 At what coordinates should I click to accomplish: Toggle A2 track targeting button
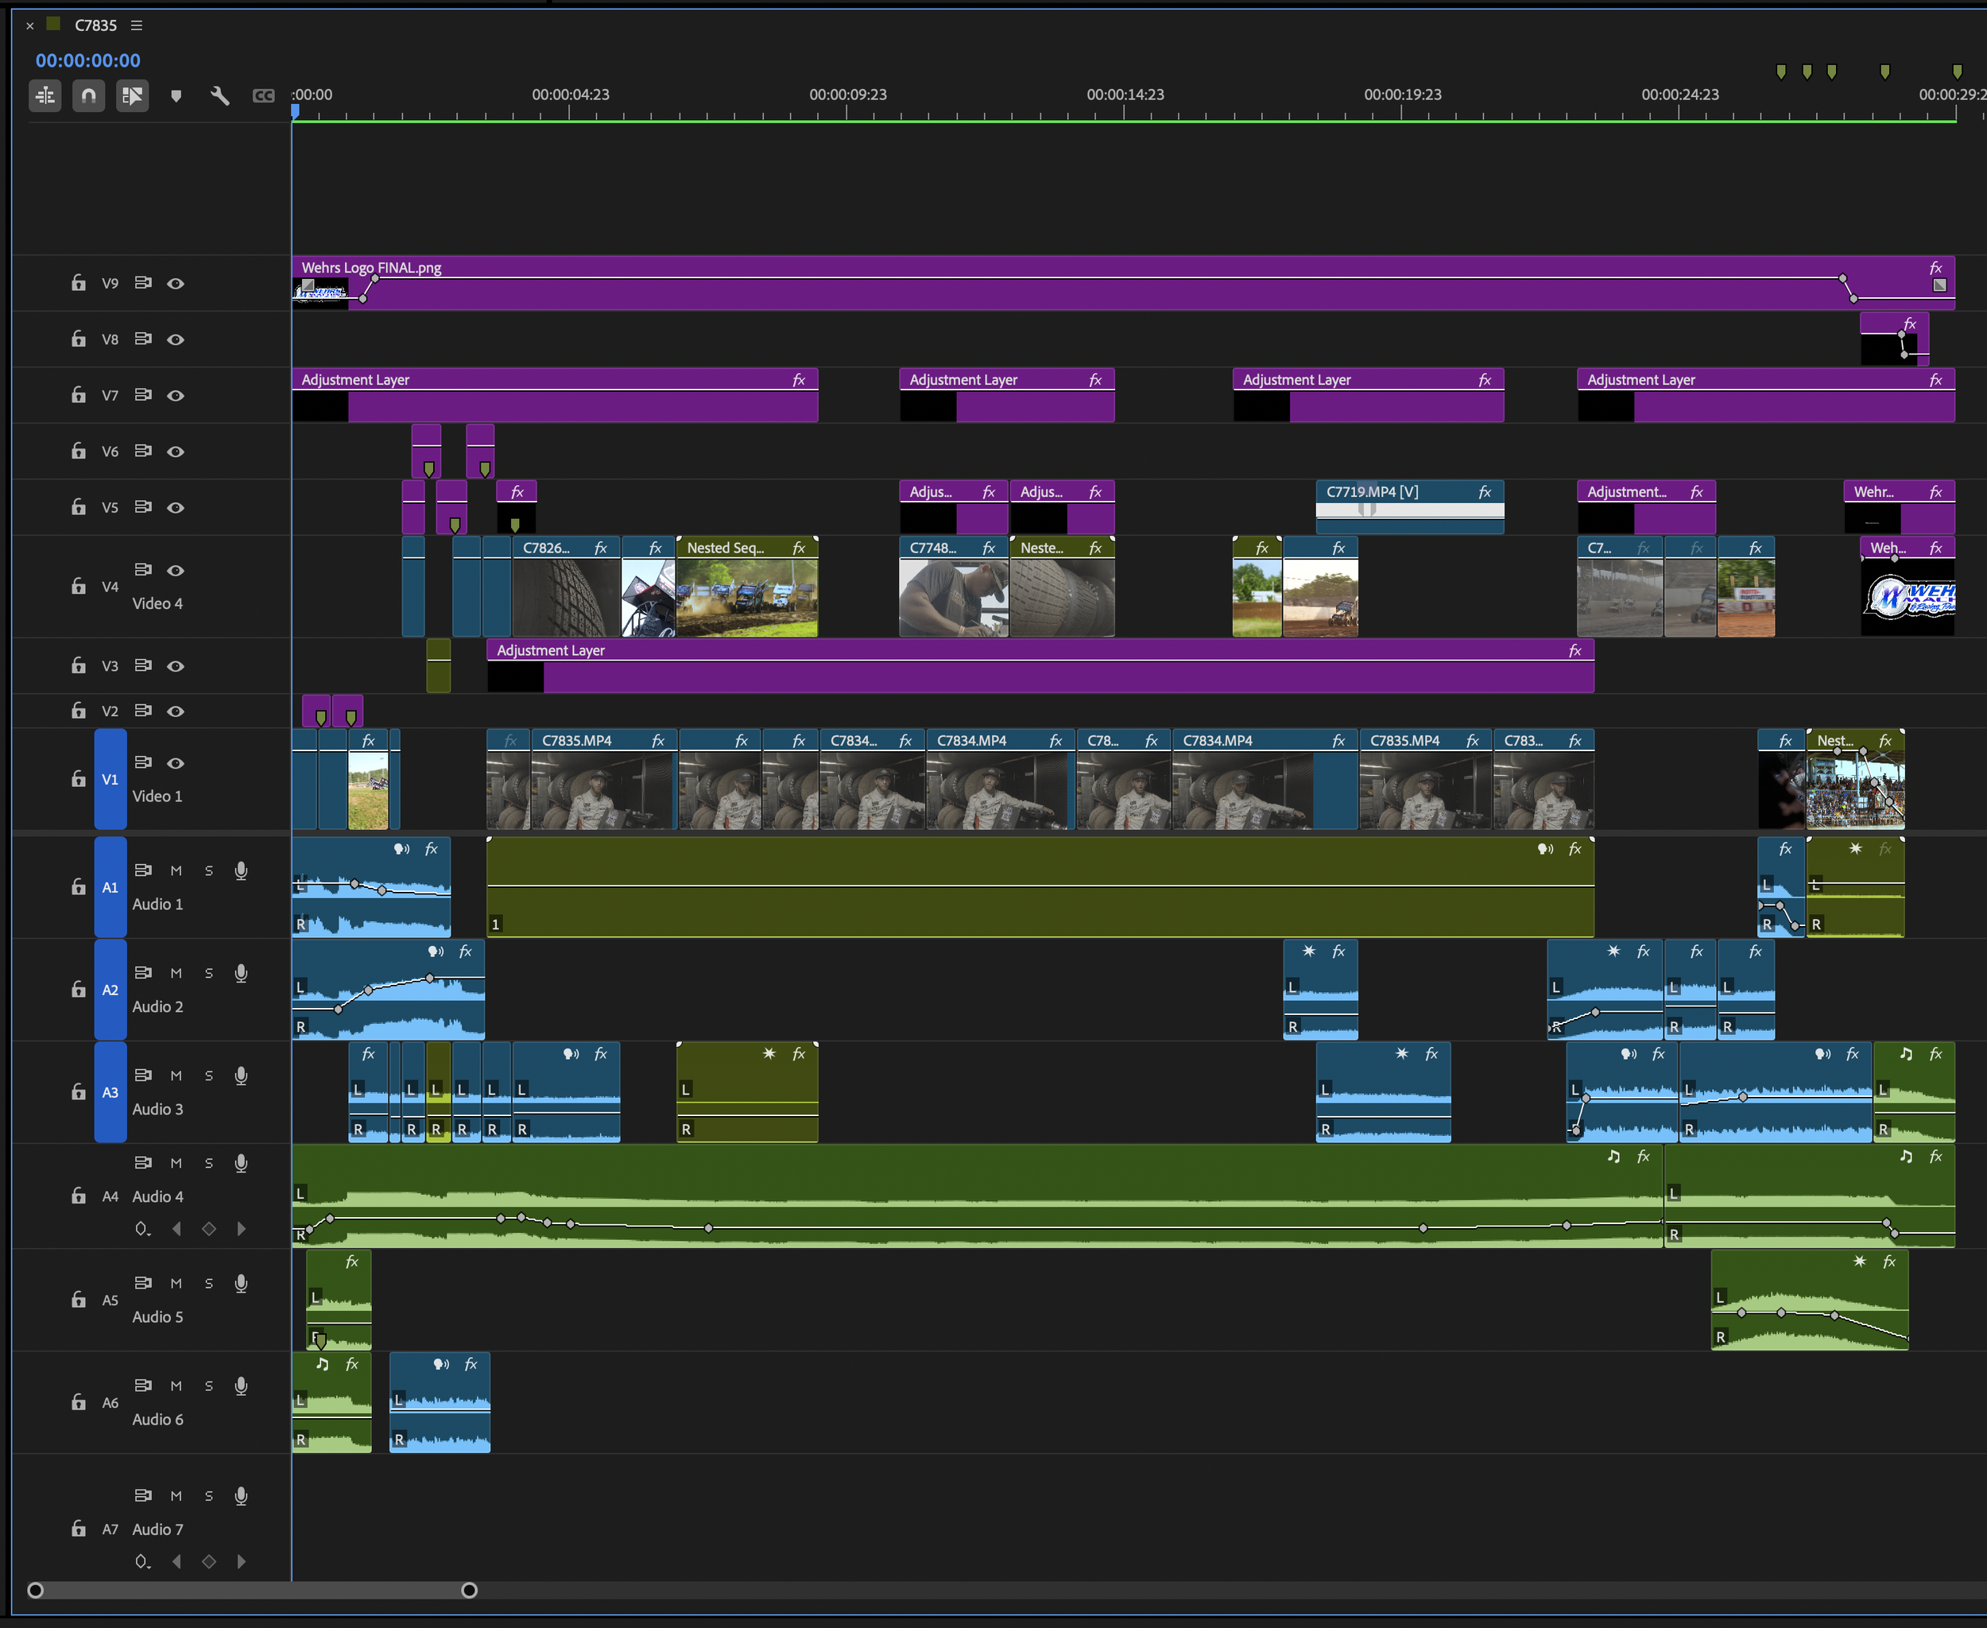110,990
